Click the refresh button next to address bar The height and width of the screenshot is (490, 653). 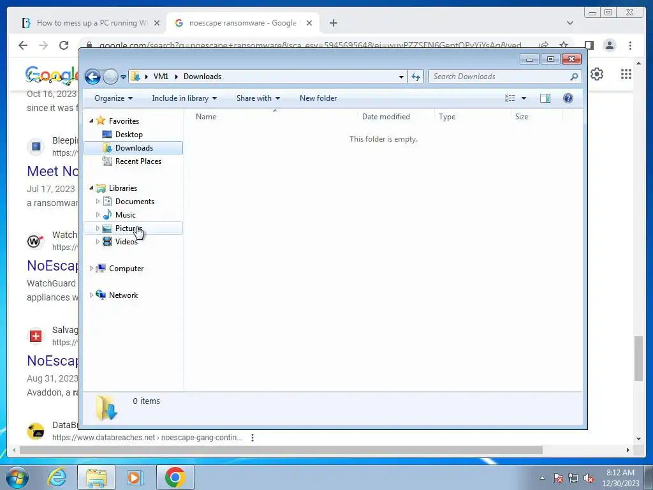click(x=416, y=77)
